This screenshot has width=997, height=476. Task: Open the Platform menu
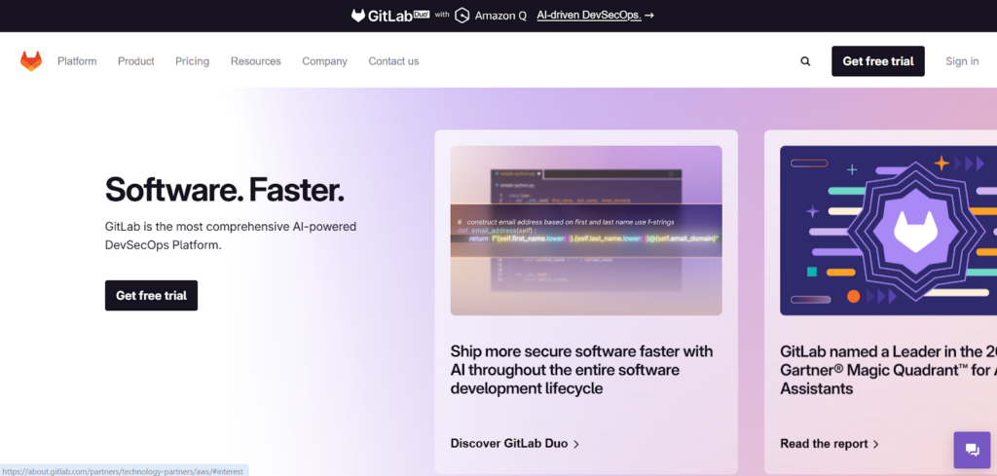point(77,61)
